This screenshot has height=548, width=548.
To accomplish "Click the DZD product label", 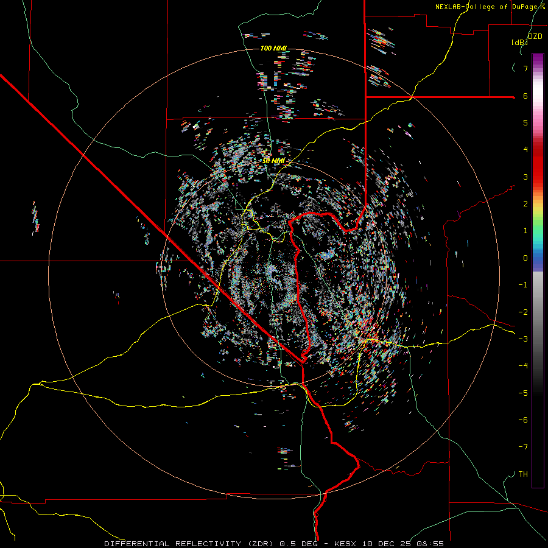I will pos(535,37).
